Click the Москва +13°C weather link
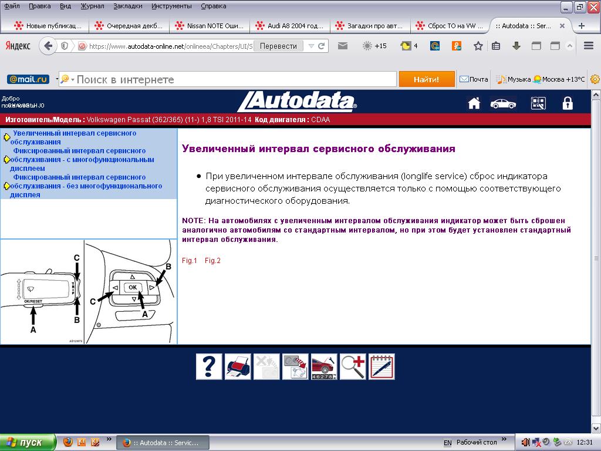 [x=559, y=79]
